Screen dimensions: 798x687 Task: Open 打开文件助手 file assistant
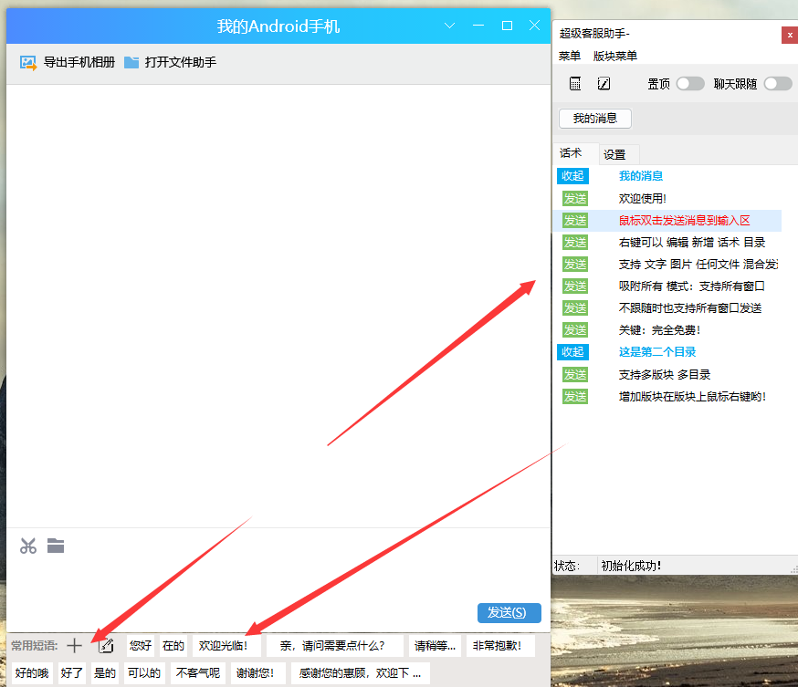[x=171, y=63]
